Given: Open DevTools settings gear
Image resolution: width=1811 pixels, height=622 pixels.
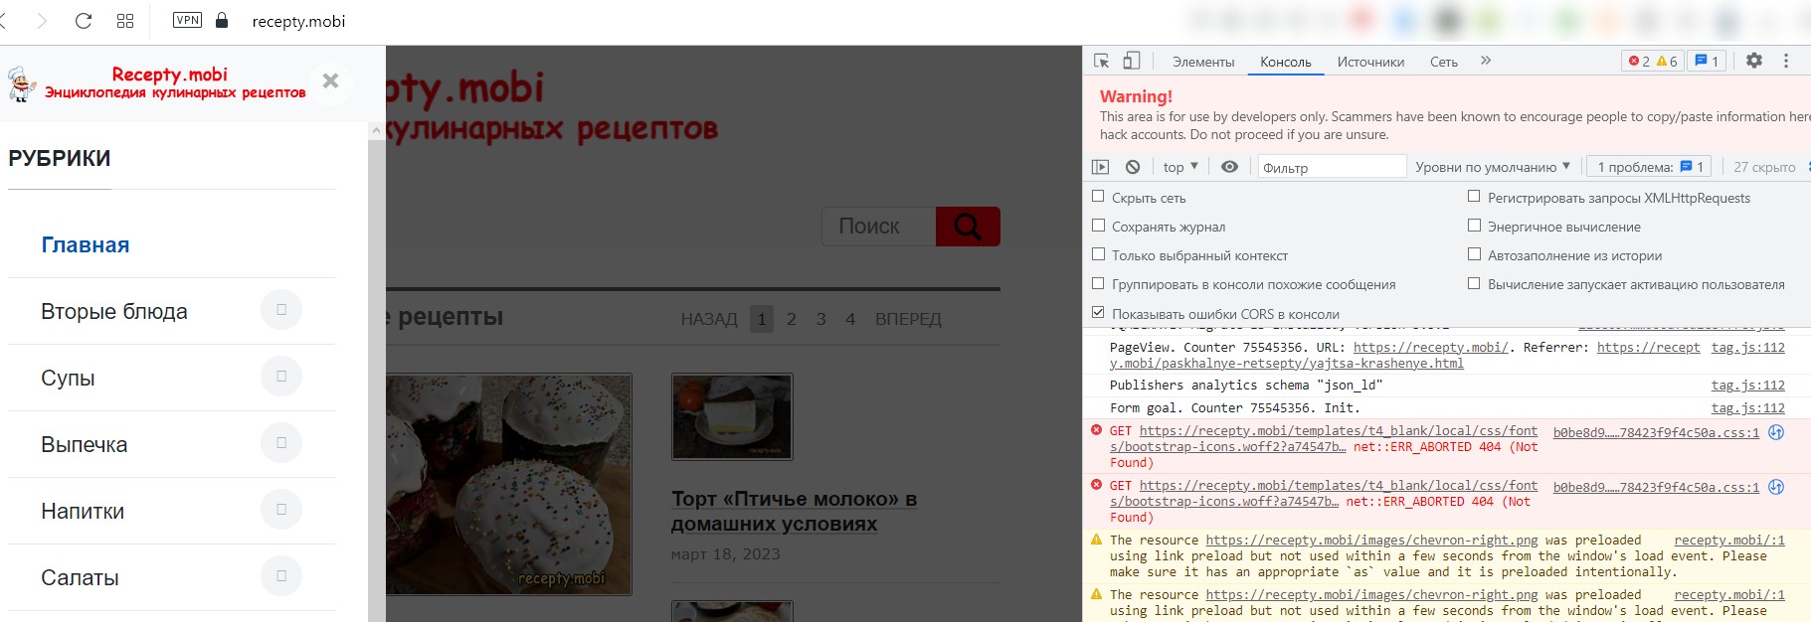Looking at the screenshot, I should pyautogui.click(x=1754, y=61).
